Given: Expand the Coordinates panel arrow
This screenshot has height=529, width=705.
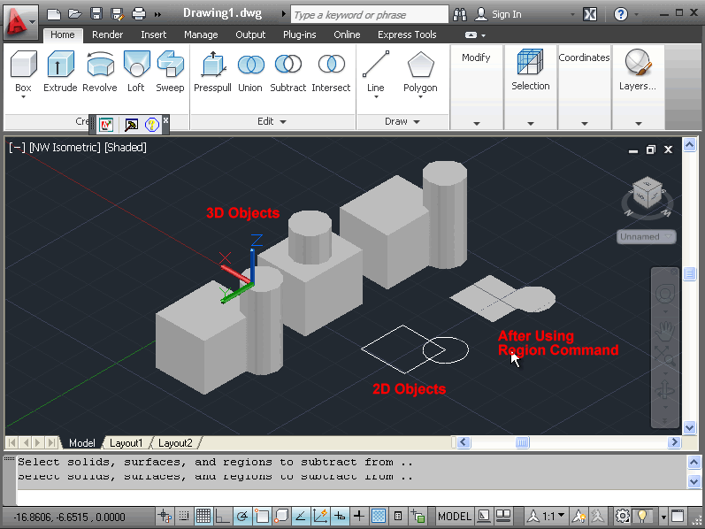Looking at the screenshot, I should point(585,123).
